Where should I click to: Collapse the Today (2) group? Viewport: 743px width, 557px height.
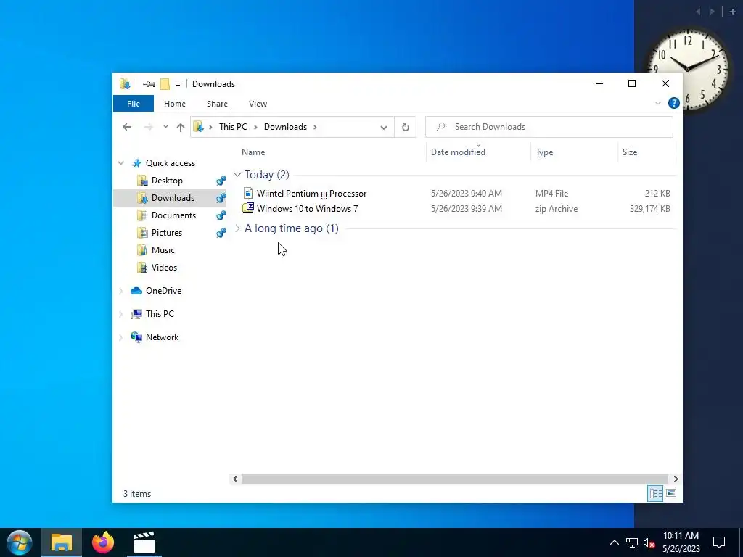[x=237, y=174]
